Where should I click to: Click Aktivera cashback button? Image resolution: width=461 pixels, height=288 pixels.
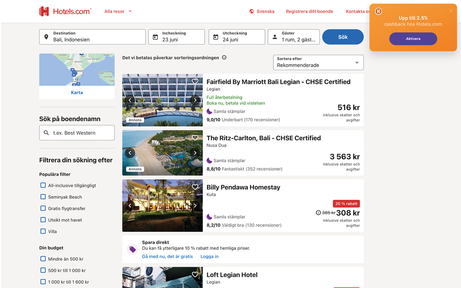[x=413, y=39]
